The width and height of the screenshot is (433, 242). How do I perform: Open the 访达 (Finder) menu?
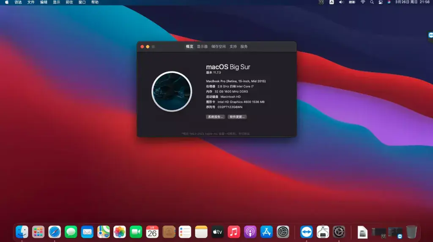[x=18, y=2]
